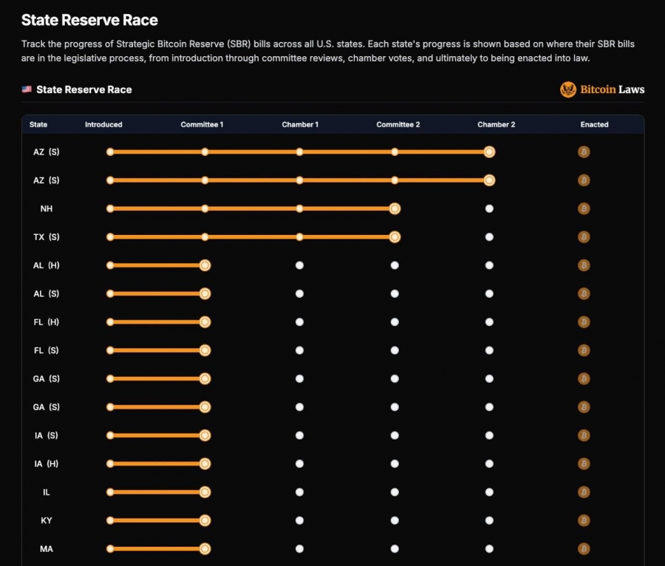Open the Bitcoin Laws text link
The image size is (665, 566).
click(x=612, y=89)
